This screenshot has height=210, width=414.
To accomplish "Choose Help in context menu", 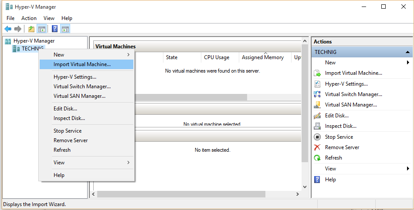I will tap(87, 175).
